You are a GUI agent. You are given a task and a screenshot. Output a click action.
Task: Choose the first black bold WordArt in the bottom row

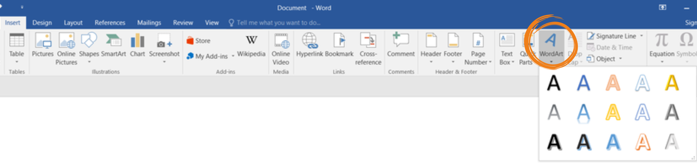[554, 142]
